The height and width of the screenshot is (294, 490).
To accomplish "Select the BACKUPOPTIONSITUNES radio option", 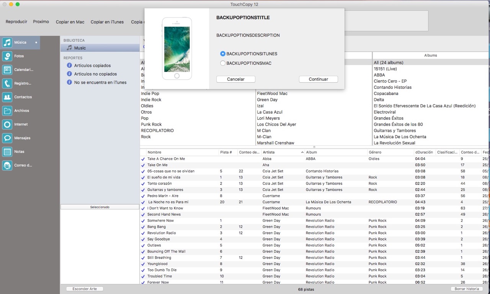I will [223, 54].
